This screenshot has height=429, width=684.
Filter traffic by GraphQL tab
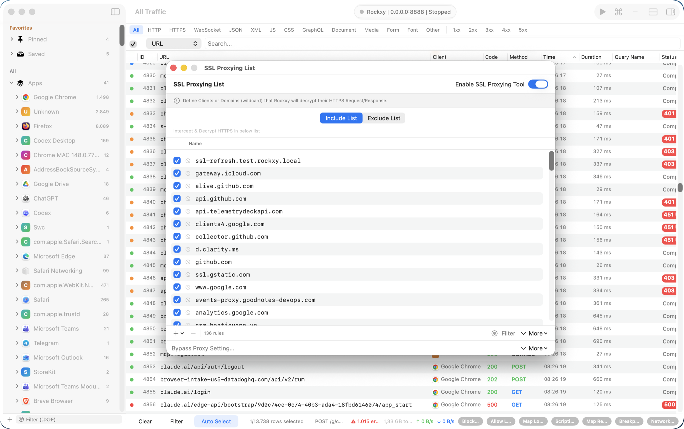click(x=313, y=30)
